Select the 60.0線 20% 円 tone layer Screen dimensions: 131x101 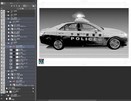point(22,64)
